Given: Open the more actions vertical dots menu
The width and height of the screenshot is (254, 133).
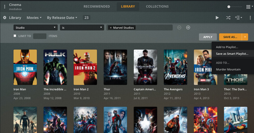Looking at the screenshot, I should point(250,18).
